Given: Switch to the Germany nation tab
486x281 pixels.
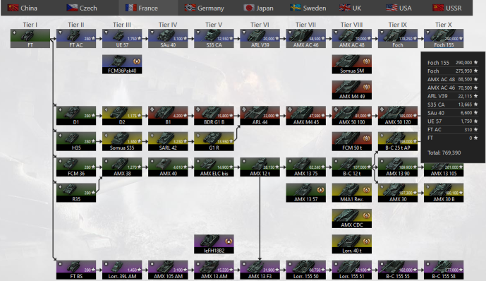Looking at the screenshot, I should coord(205,8).
